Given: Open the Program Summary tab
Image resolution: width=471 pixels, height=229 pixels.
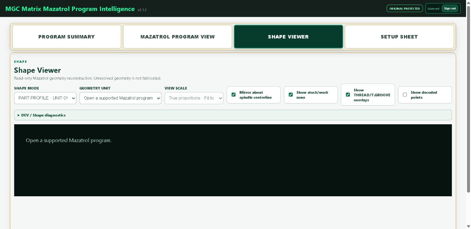Looking at the screenshot, I should tap(67, 37).
